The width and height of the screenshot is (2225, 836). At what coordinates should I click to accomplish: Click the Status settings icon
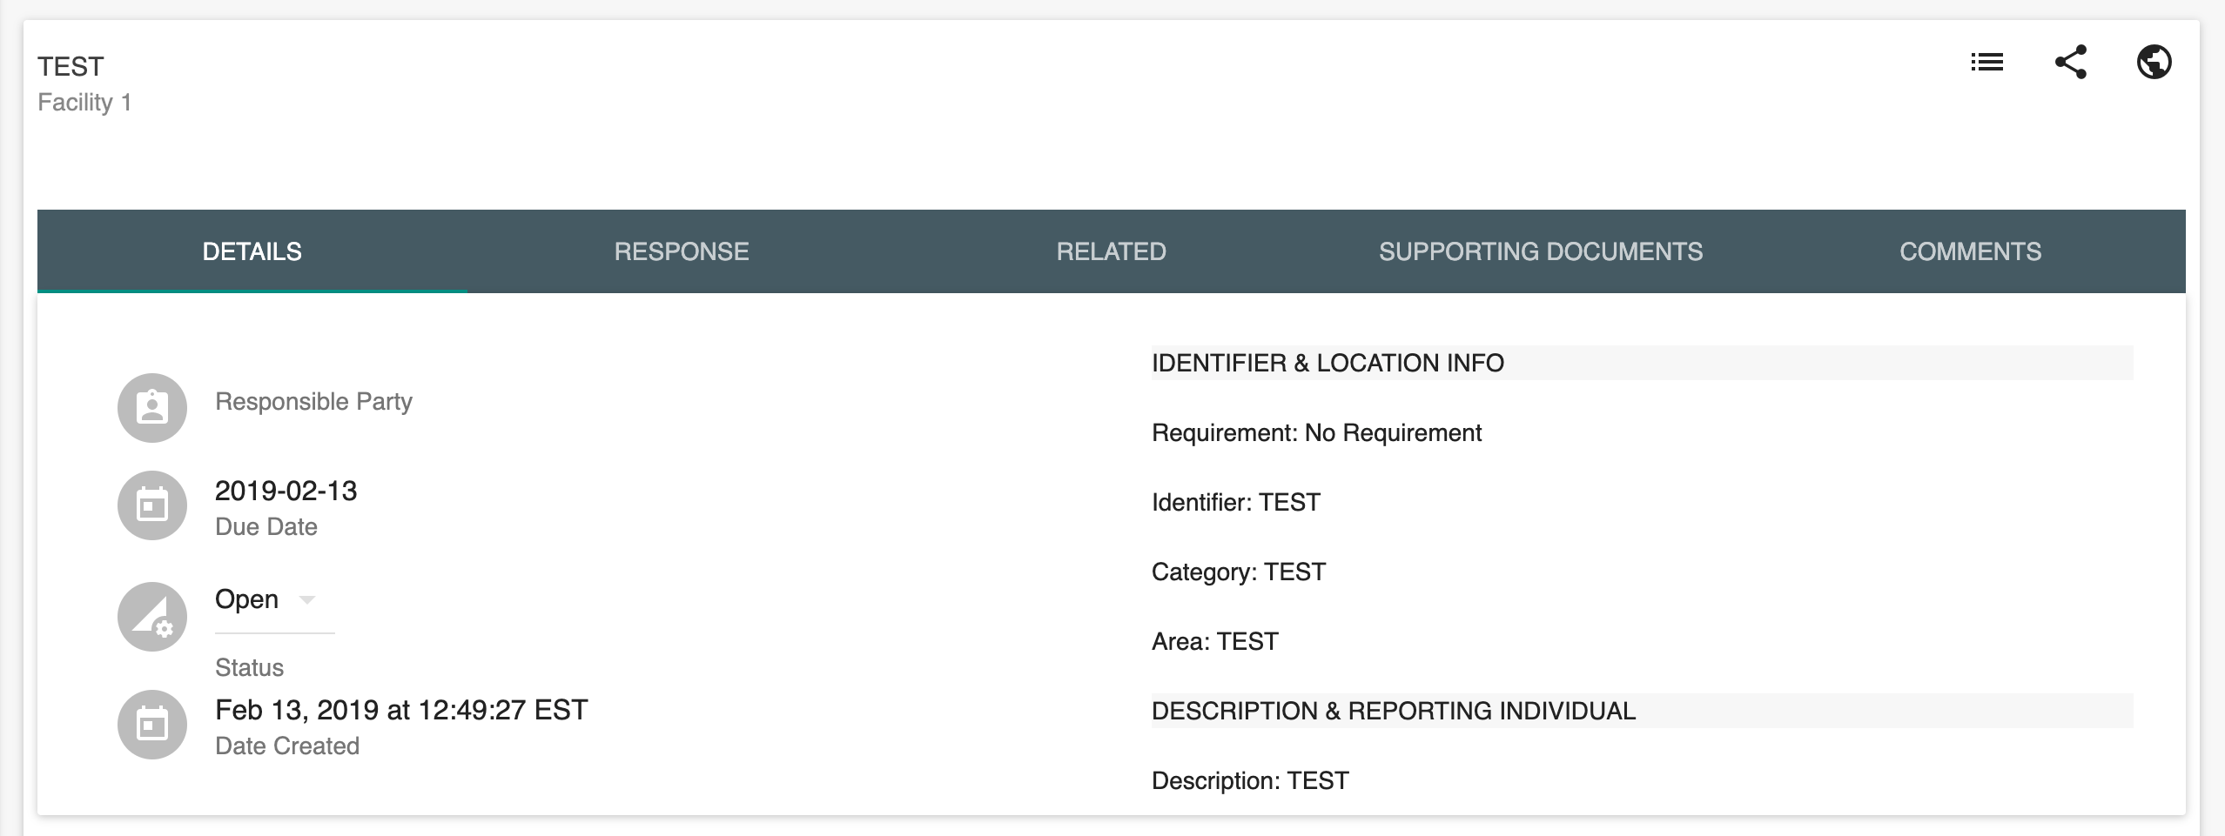[152, 617]
